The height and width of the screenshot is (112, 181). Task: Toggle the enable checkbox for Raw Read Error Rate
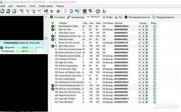[155, 26]
